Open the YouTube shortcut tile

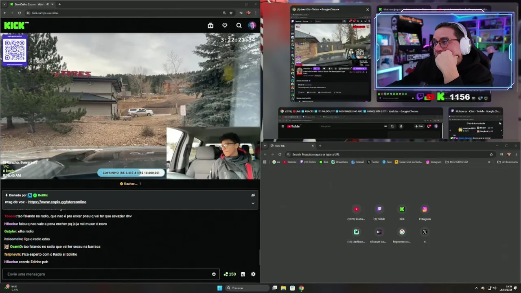coord(356,212)
